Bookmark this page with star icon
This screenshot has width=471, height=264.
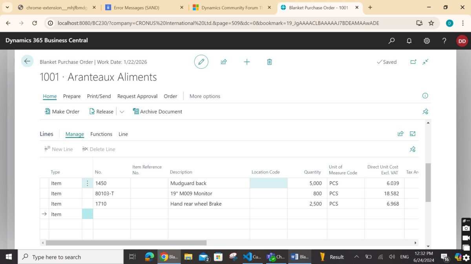[431, 23]
